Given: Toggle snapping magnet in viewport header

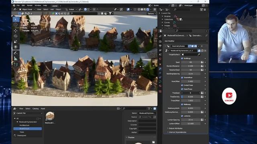Looking at the screenshot, I should (85, 10).
